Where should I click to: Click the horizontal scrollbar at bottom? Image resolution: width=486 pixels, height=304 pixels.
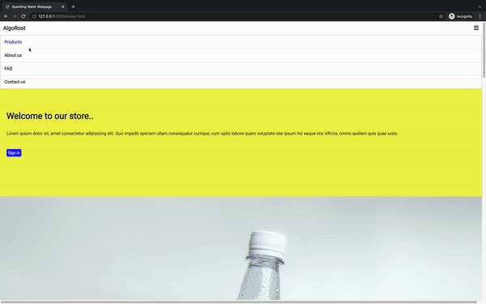pyautogui.click(x=239, y=302)
